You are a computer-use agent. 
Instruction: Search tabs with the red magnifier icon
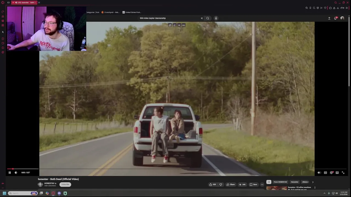pyautogui.click(x=335, y=2)
